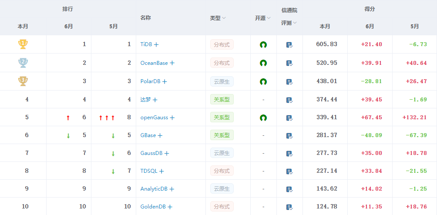Image resolution: width=437 pixels, height=215 pixels.
Task: Click the 排行 group header
Action: (x=68, y=9)
